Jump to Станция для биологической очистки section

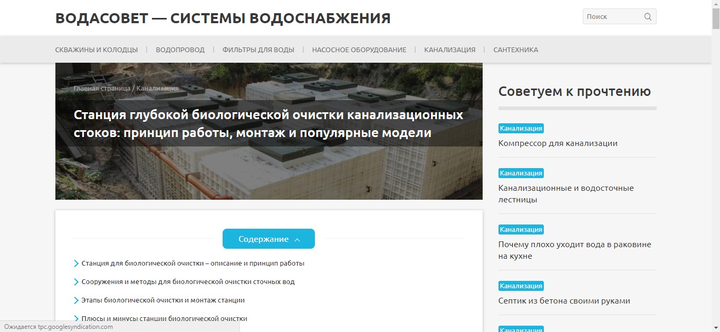tap(193, 263)
